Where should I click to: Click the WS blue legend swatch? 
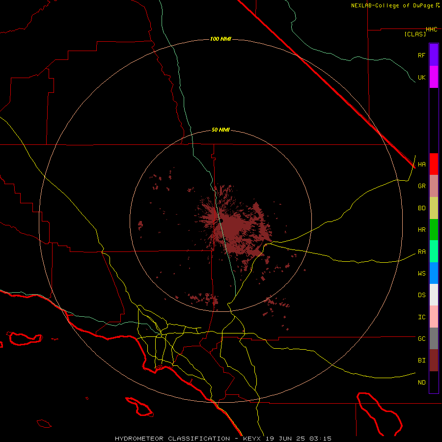434,273
